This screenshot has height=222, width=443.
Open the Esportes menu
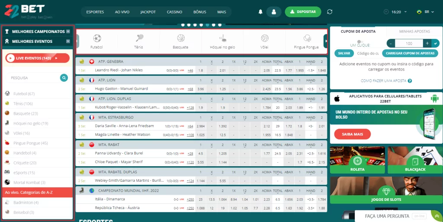coord(95,12)
